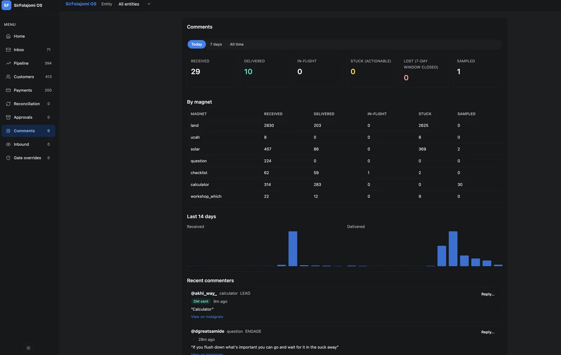
Task: Click the Comments Instagram icon
Action: 8,131
